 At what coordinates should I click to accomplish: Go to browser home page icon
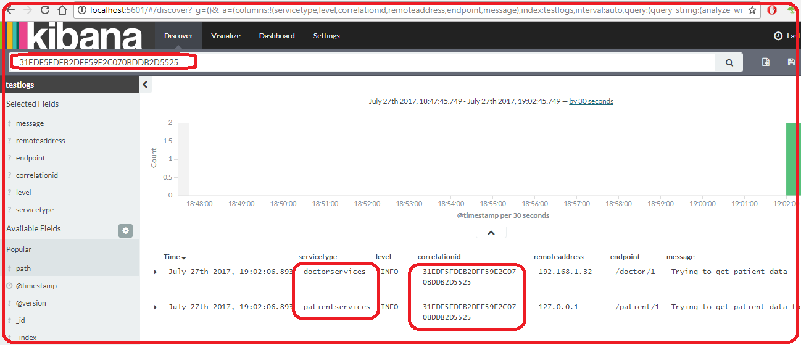click(62, 10)
